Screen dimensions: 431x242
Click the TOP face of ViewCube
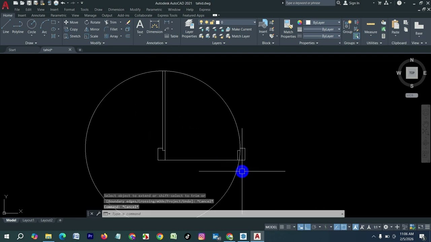(x=412, y=73)
